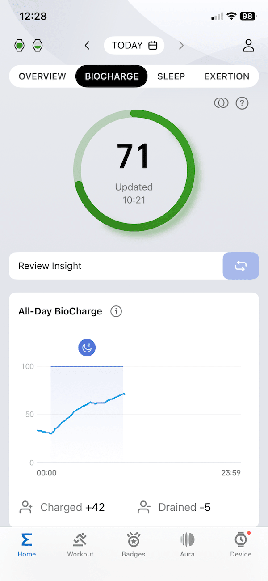Tap the BioCharge score ring showing 71
This screenshot has height=581, width=268.
tap(134, 170)
